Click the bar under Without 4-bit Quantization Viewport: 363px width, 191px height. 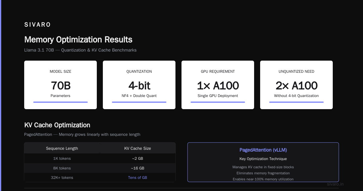tap(296, 102)
